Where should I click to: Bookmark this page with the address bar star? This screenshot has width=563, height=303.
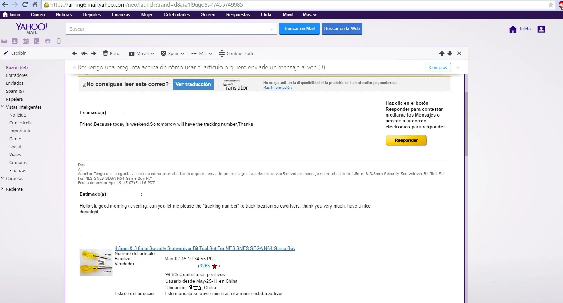pos(551,5)
